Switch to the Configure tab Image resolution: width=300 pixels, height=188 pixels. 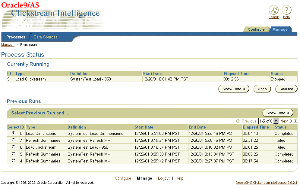click(x=256, y=29)
